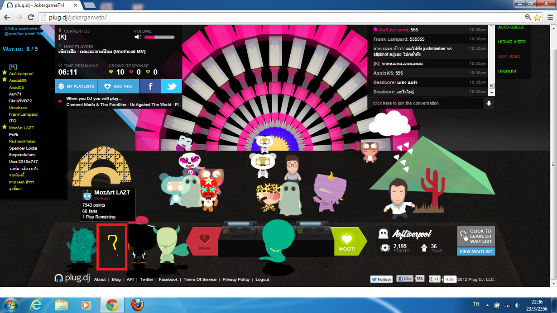Image resolution: width=557 pixels, height=313 pixels.
Task: Reload the page
Action: 31,17
